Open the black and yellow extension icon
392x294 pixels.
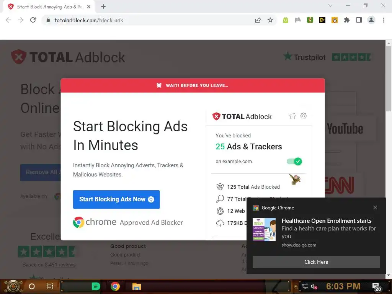[x=322, y=20]
